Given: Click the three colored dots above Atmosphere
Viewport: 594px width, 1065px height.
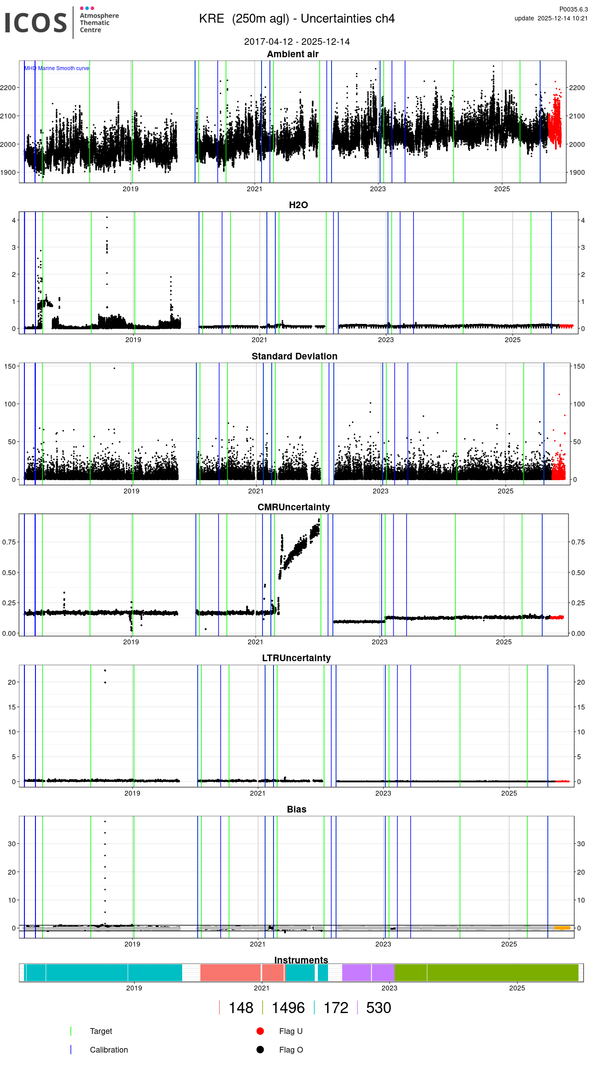Looking at the screenshot, I should (x=87, y=8).
